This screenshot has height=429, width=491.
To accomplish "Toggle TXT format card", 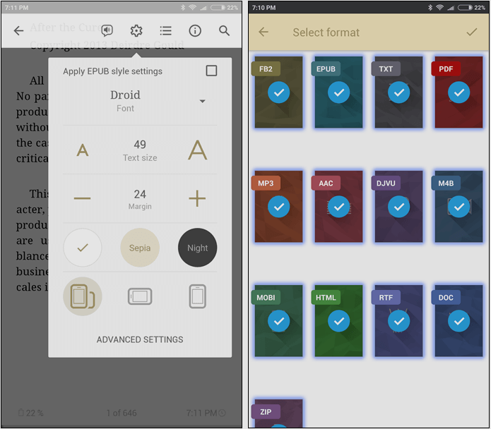I will [398, 92].
